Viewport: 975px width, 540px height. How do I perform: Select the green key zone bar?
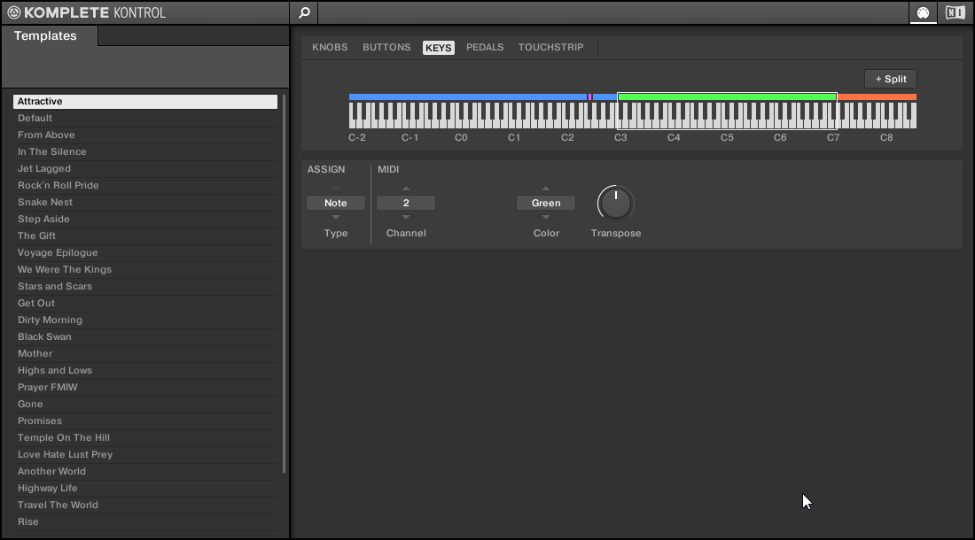click(727, 96)
